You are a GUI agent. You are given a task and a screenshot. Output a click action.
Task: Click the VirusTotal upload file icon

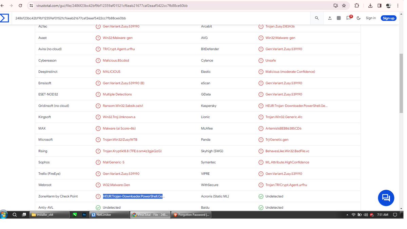pos(330,18)
